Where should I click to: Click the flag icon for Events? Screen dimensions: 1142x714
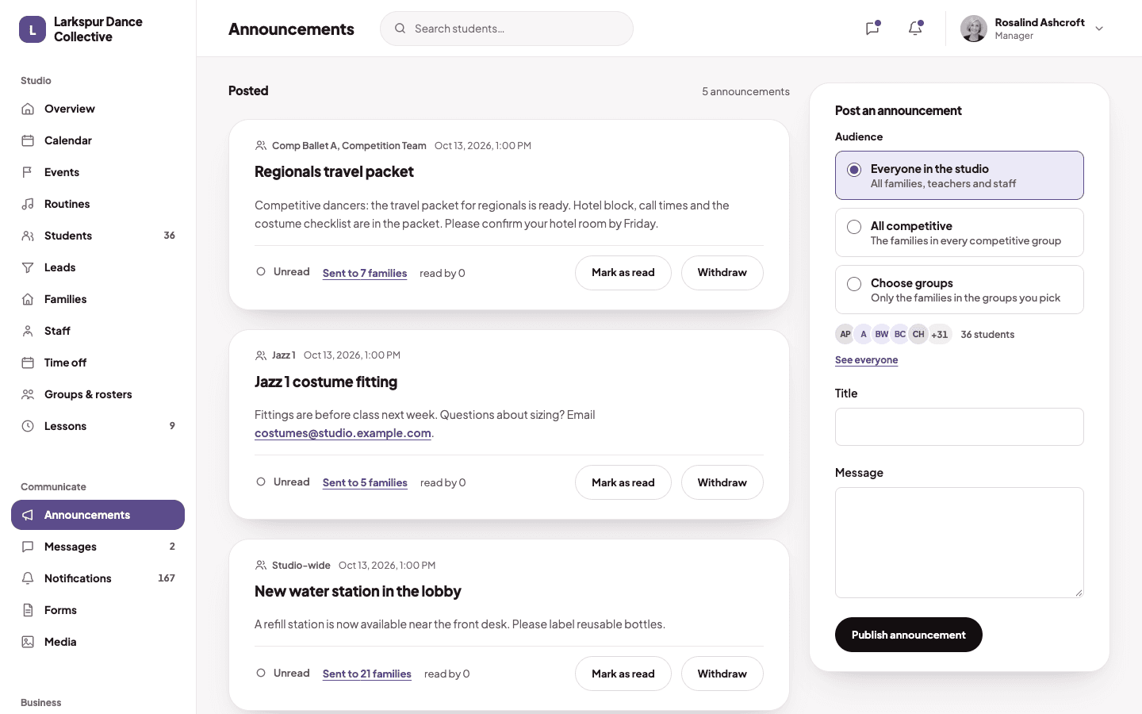28,172
